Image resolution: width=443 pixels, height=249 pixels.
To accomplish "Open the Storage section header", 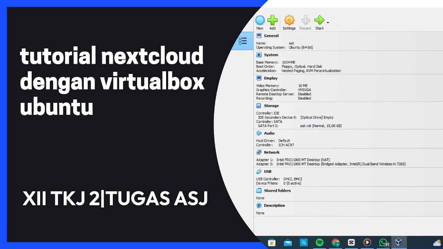I will [x=271, y=106].
